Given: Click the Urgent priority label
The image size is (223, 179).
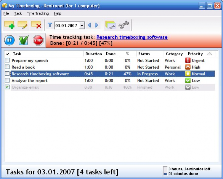Looking at the screenshot, I should tap(198, 60).
